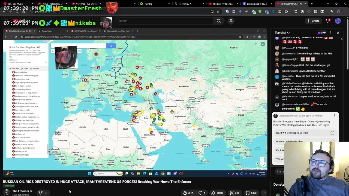
Task: Click the YouTube search magnifier button
Action: pos(219,21)
